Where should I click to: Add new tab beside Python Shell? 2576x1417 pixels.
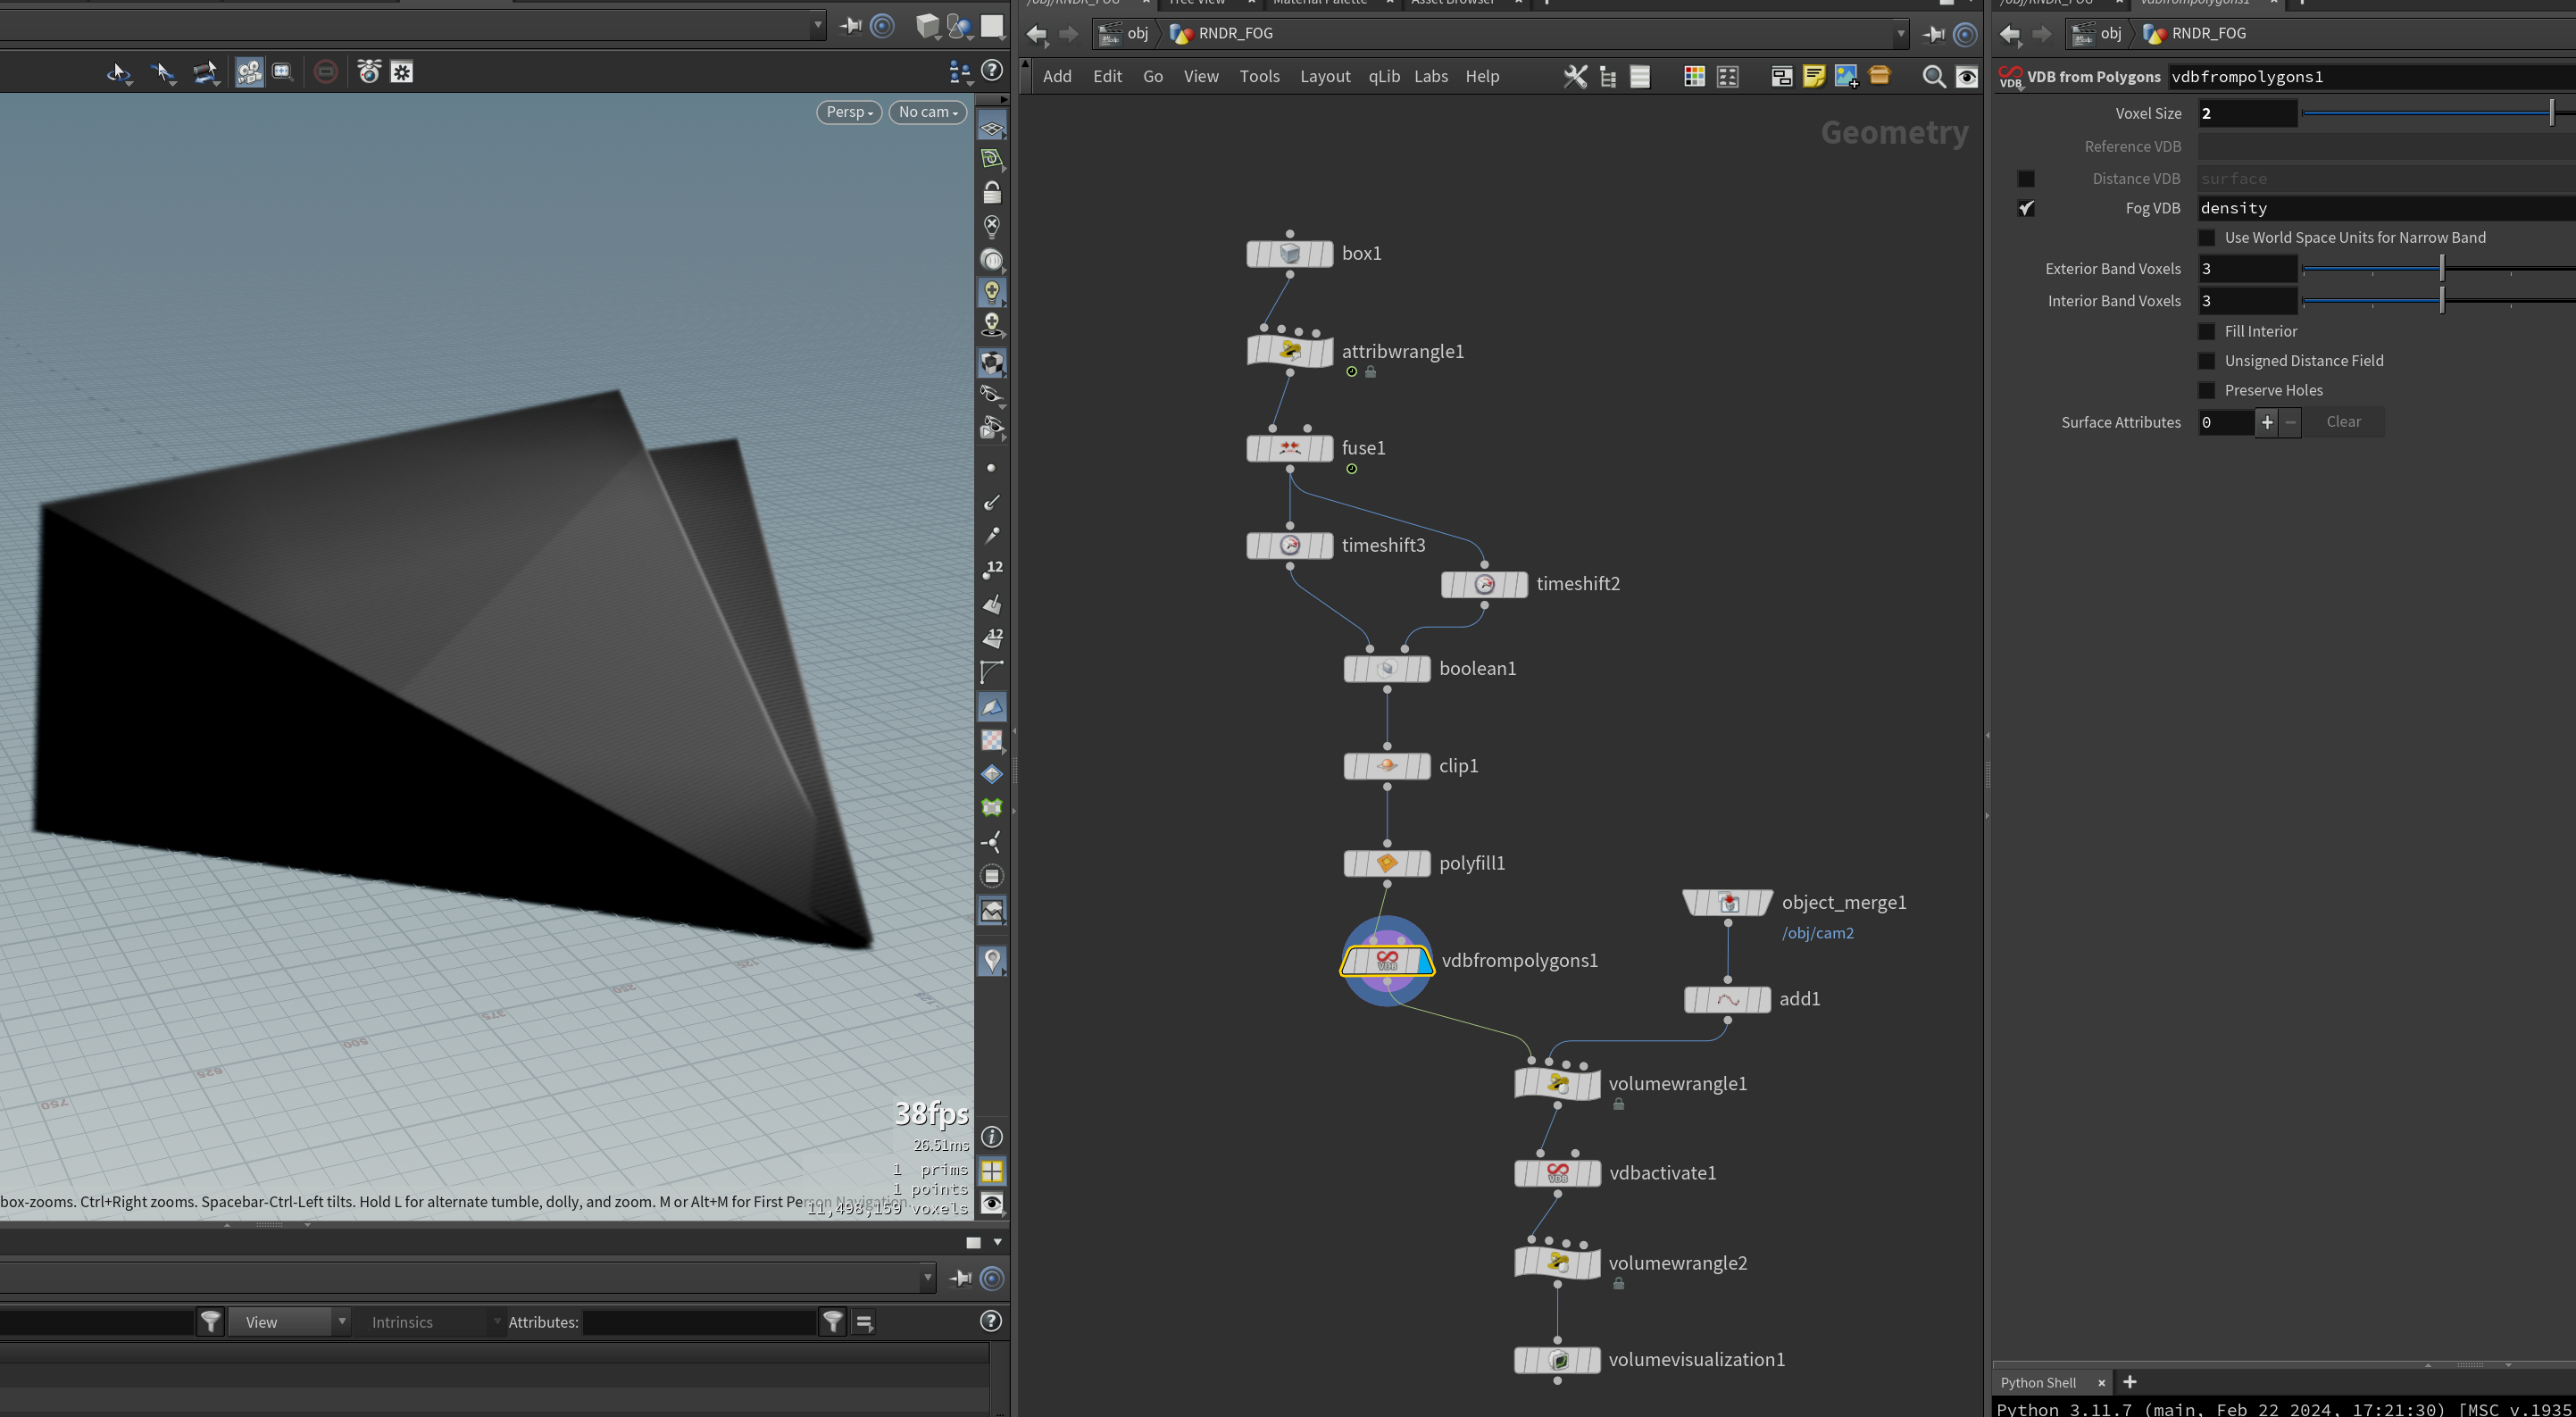pos(2129,1382)
